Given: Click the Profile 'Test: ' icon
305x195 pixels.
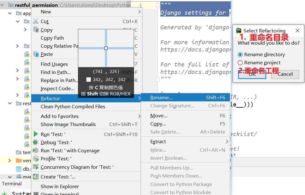Looking at the screenshot, I should tap(36, 159).
